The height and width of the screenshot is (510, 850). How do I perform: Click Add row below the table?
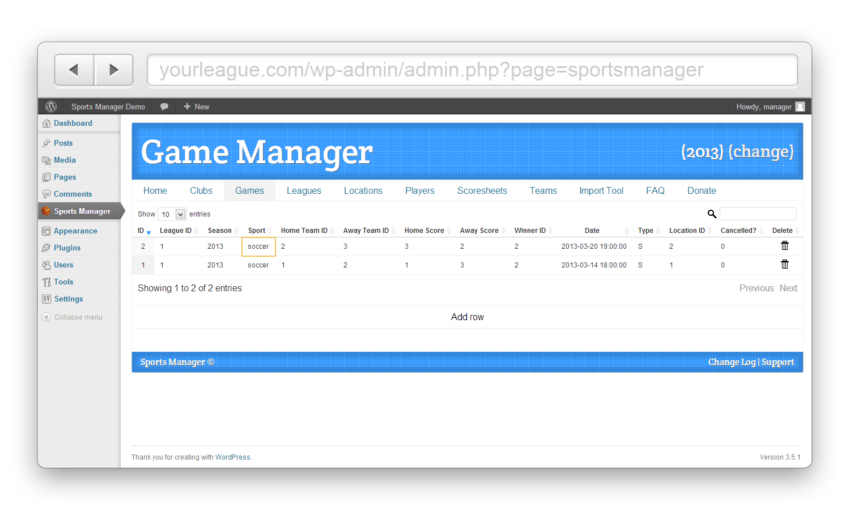point(467,317)
